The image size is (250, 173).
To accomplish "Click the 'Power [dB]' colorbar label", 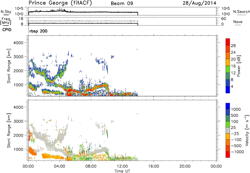I will 239,66.
